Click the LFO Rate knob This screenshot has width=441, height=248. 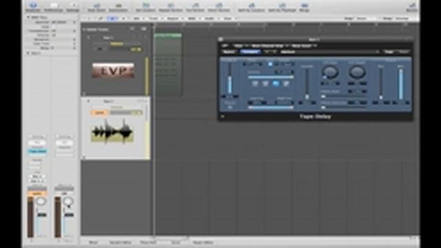click(x=329, y=72)
